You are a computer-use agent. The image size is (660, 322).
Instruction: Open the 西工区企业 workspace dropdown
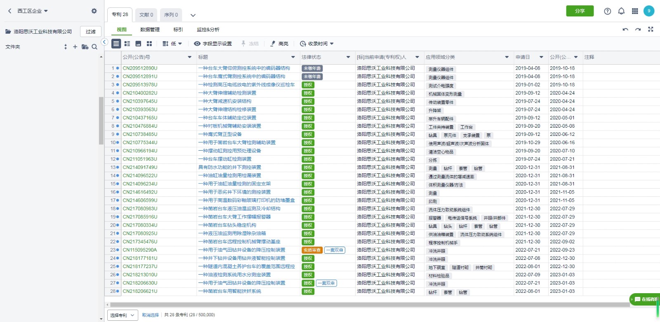(x=33, y=11)
